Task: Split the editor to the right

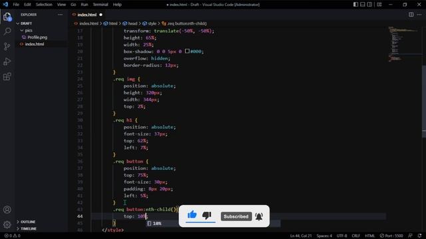Action: tap(411, 15)
